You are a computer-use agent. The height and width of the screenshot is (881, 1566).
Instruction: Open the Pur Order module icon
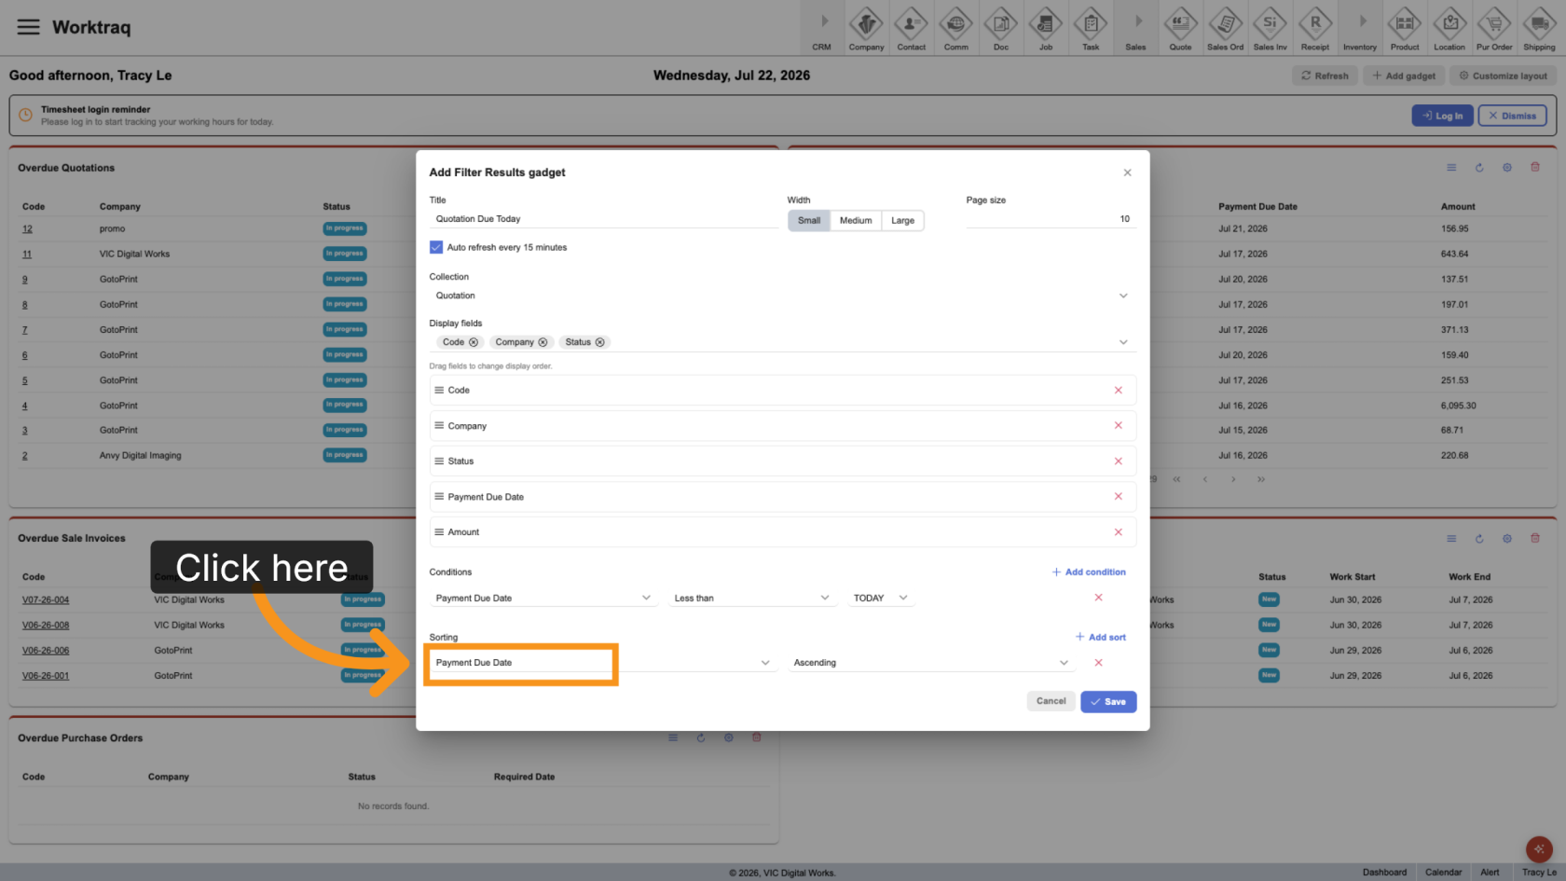[x=1494, y=28]
